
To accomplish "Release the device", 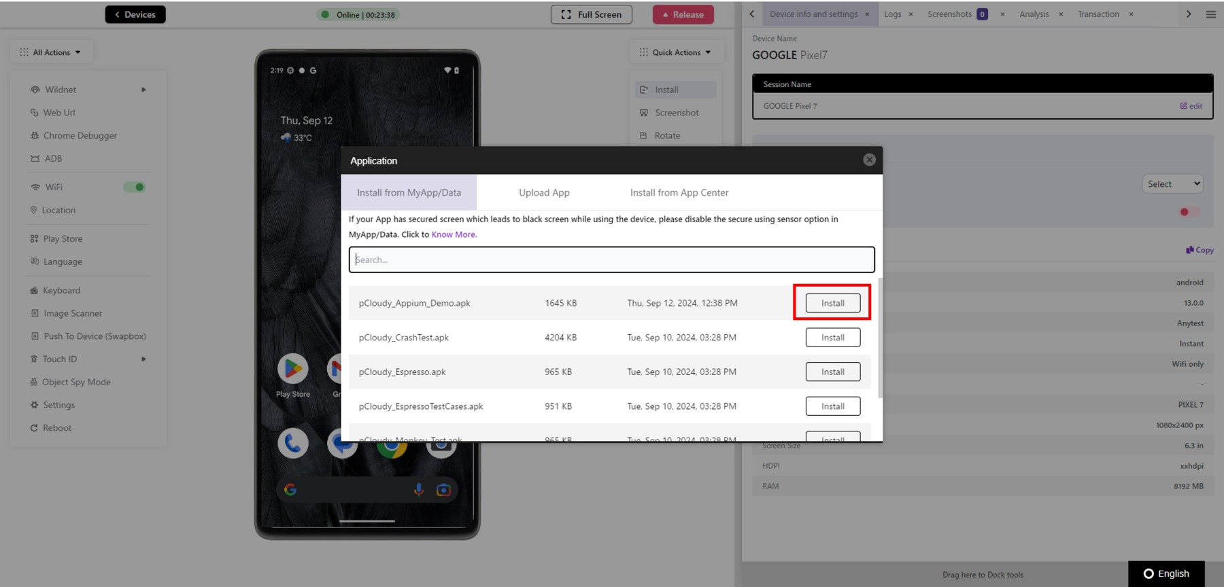I will pos(683,14).
